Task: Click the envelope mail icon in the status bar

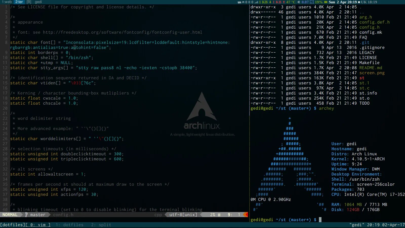Action: pyautogui.click(x=243, y=2)
